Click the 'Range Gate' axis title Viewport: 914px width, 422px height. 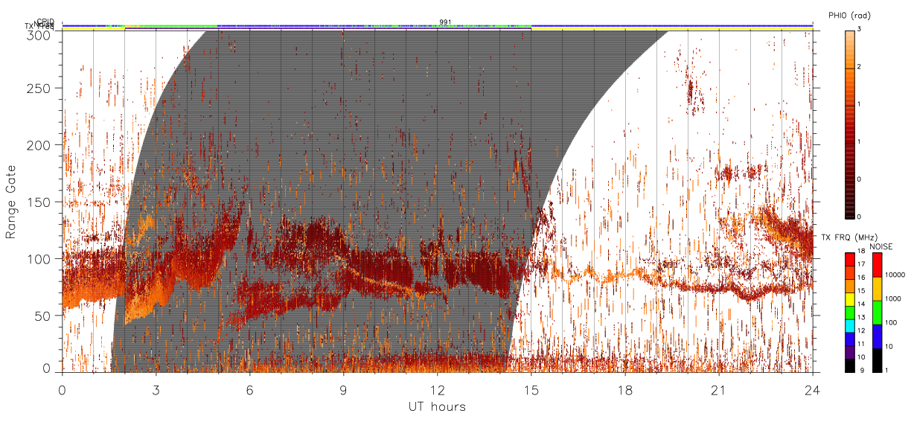click(12, 202)
